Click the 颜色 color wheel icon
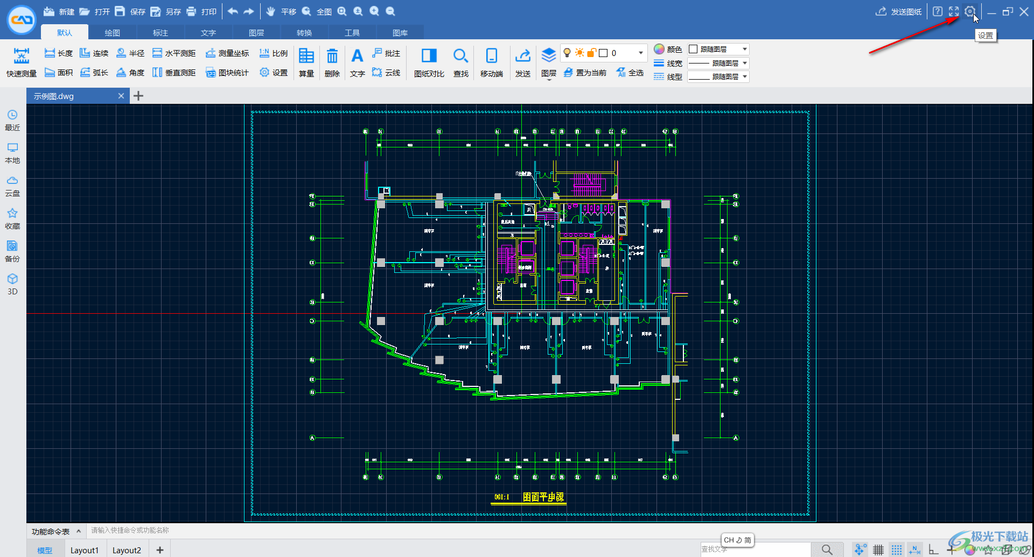This screenshot has width=1034, height=557. click(x=659, y=49)
